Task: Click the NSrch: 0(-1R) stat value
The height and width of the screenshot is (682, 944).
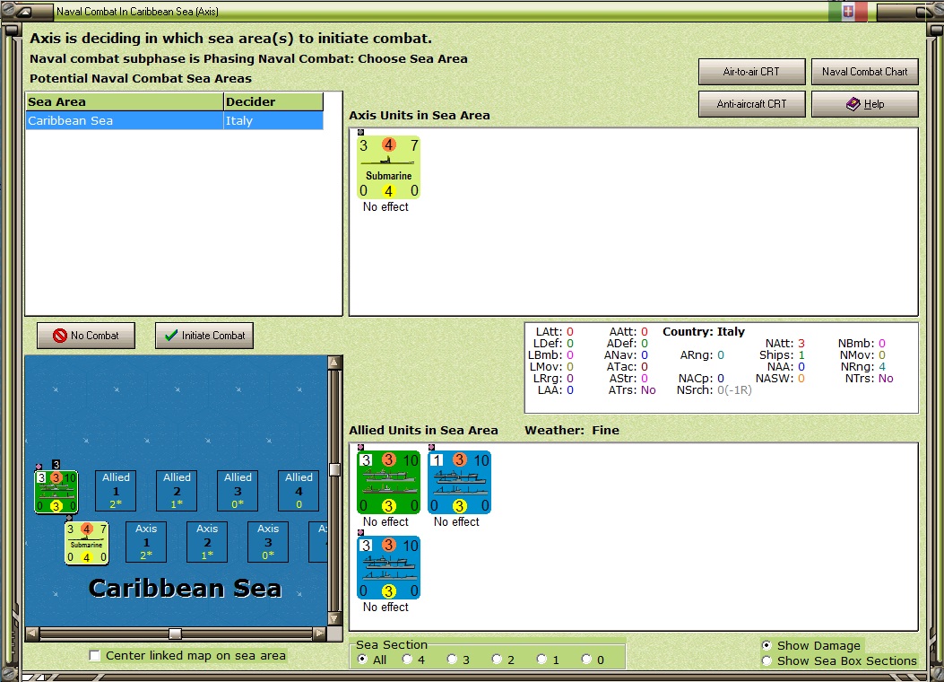Action: coord(734,390)
